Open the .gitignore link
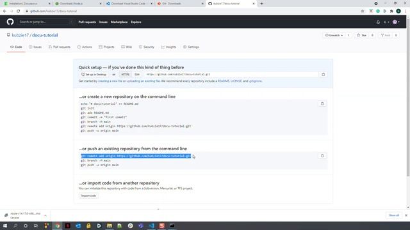Screen dimensions: 410x230 256,81
